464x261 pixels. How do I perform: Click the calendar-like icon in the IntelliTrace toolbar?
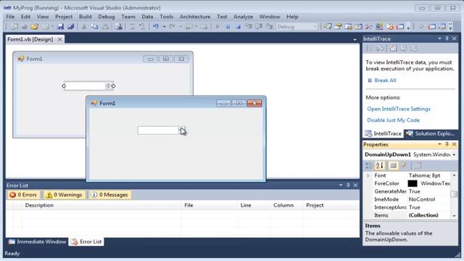(x=393, y=49)
